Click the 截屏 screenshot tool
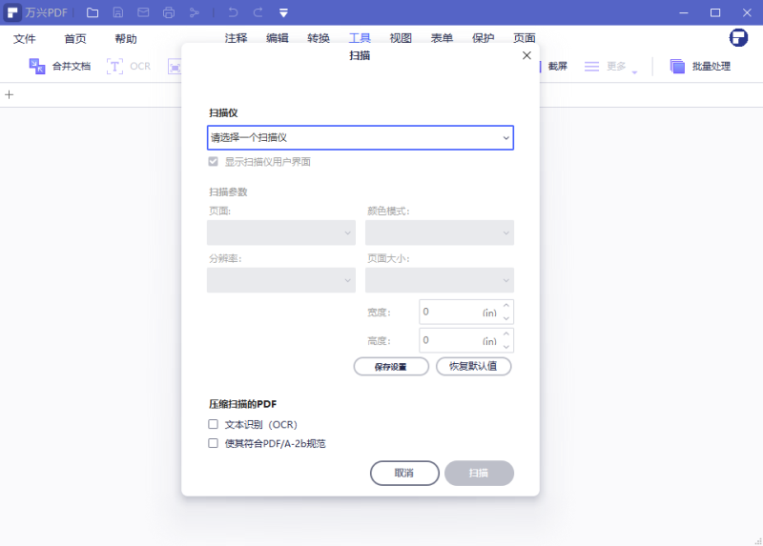This screenshot has width=763, height=546. [558, 66]
